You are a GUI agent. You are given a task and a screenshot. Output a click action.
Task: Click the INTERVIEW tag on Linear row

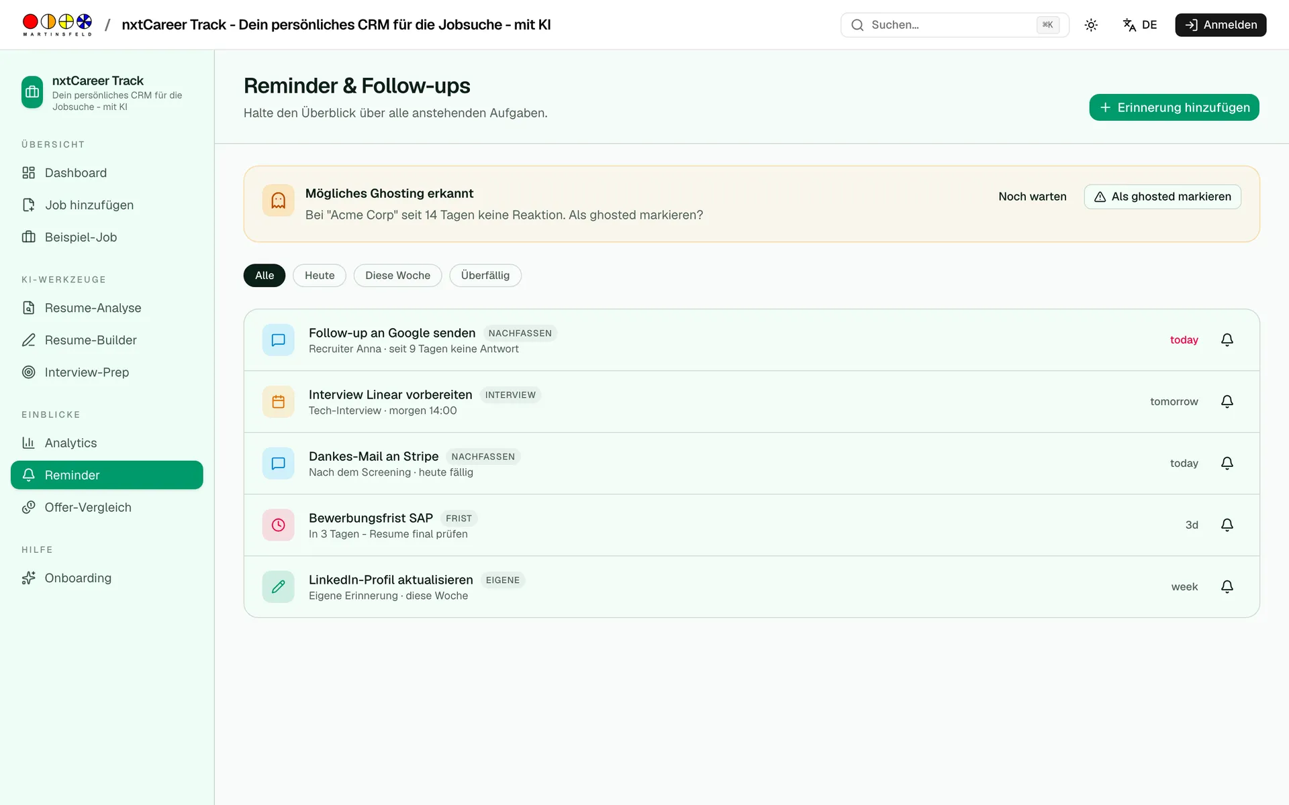(x=510, y=395)
